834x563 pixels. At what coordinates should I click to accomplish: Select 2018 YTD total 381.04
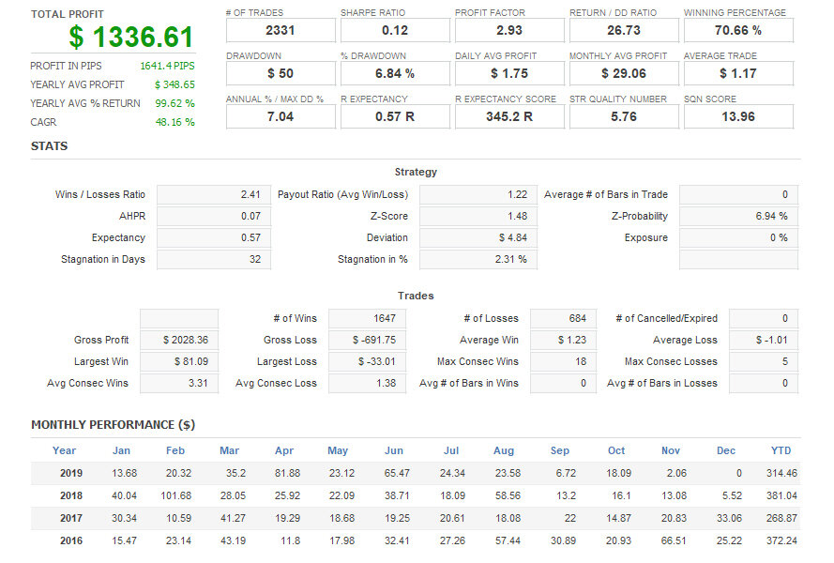(x=781, y=495)
